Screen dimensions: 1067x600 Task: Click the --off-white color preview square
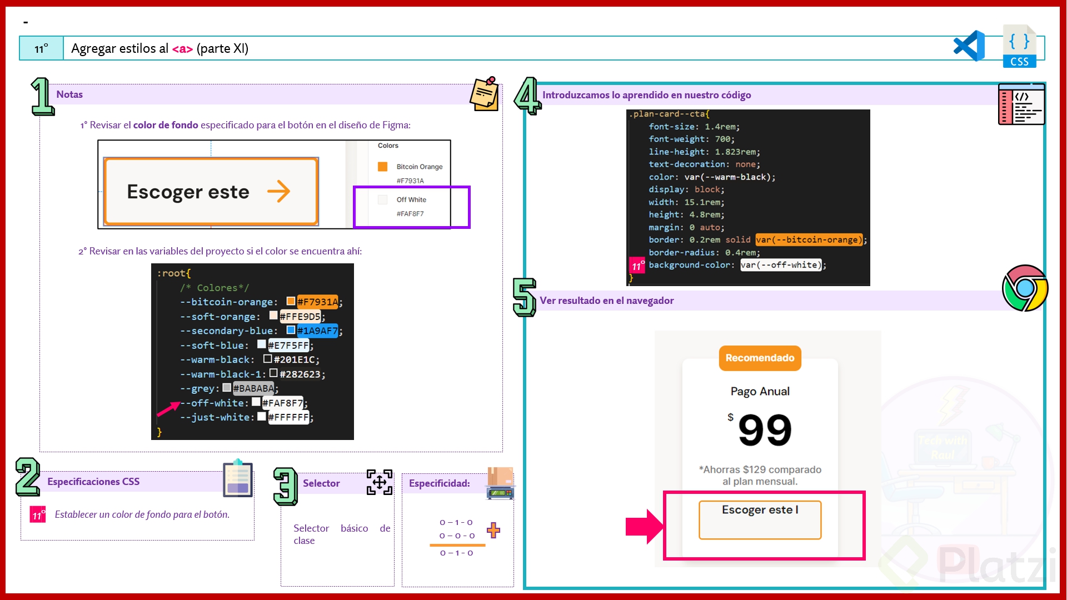(x=256, y=402)
